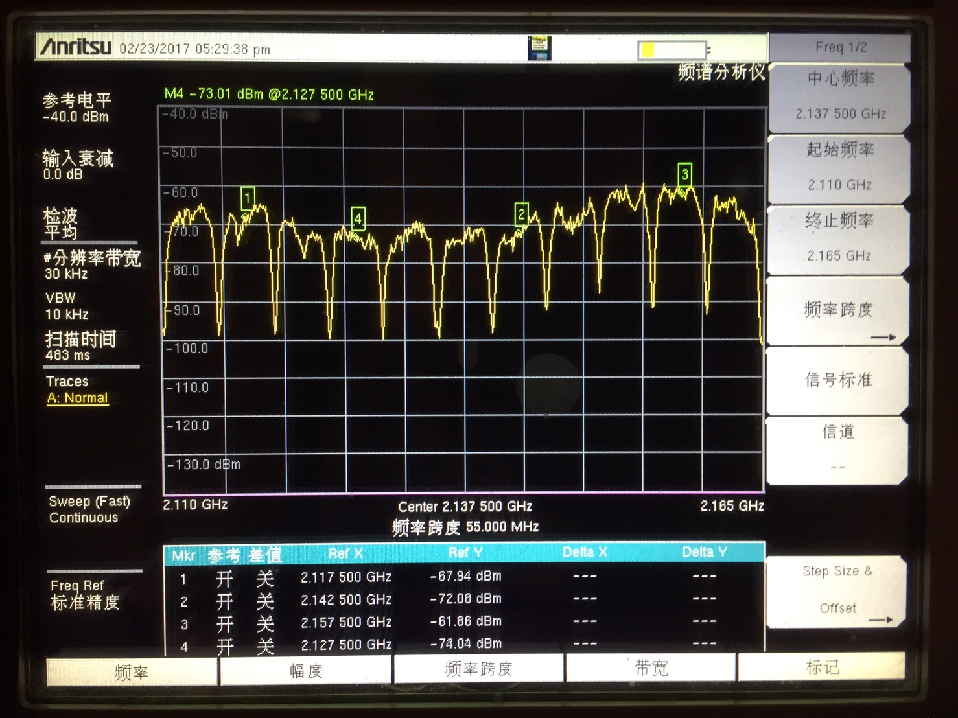Screen dimensions: 958x718
Task: Click marker 4 level -74.04 dBm
Action: tap(465, 643)
